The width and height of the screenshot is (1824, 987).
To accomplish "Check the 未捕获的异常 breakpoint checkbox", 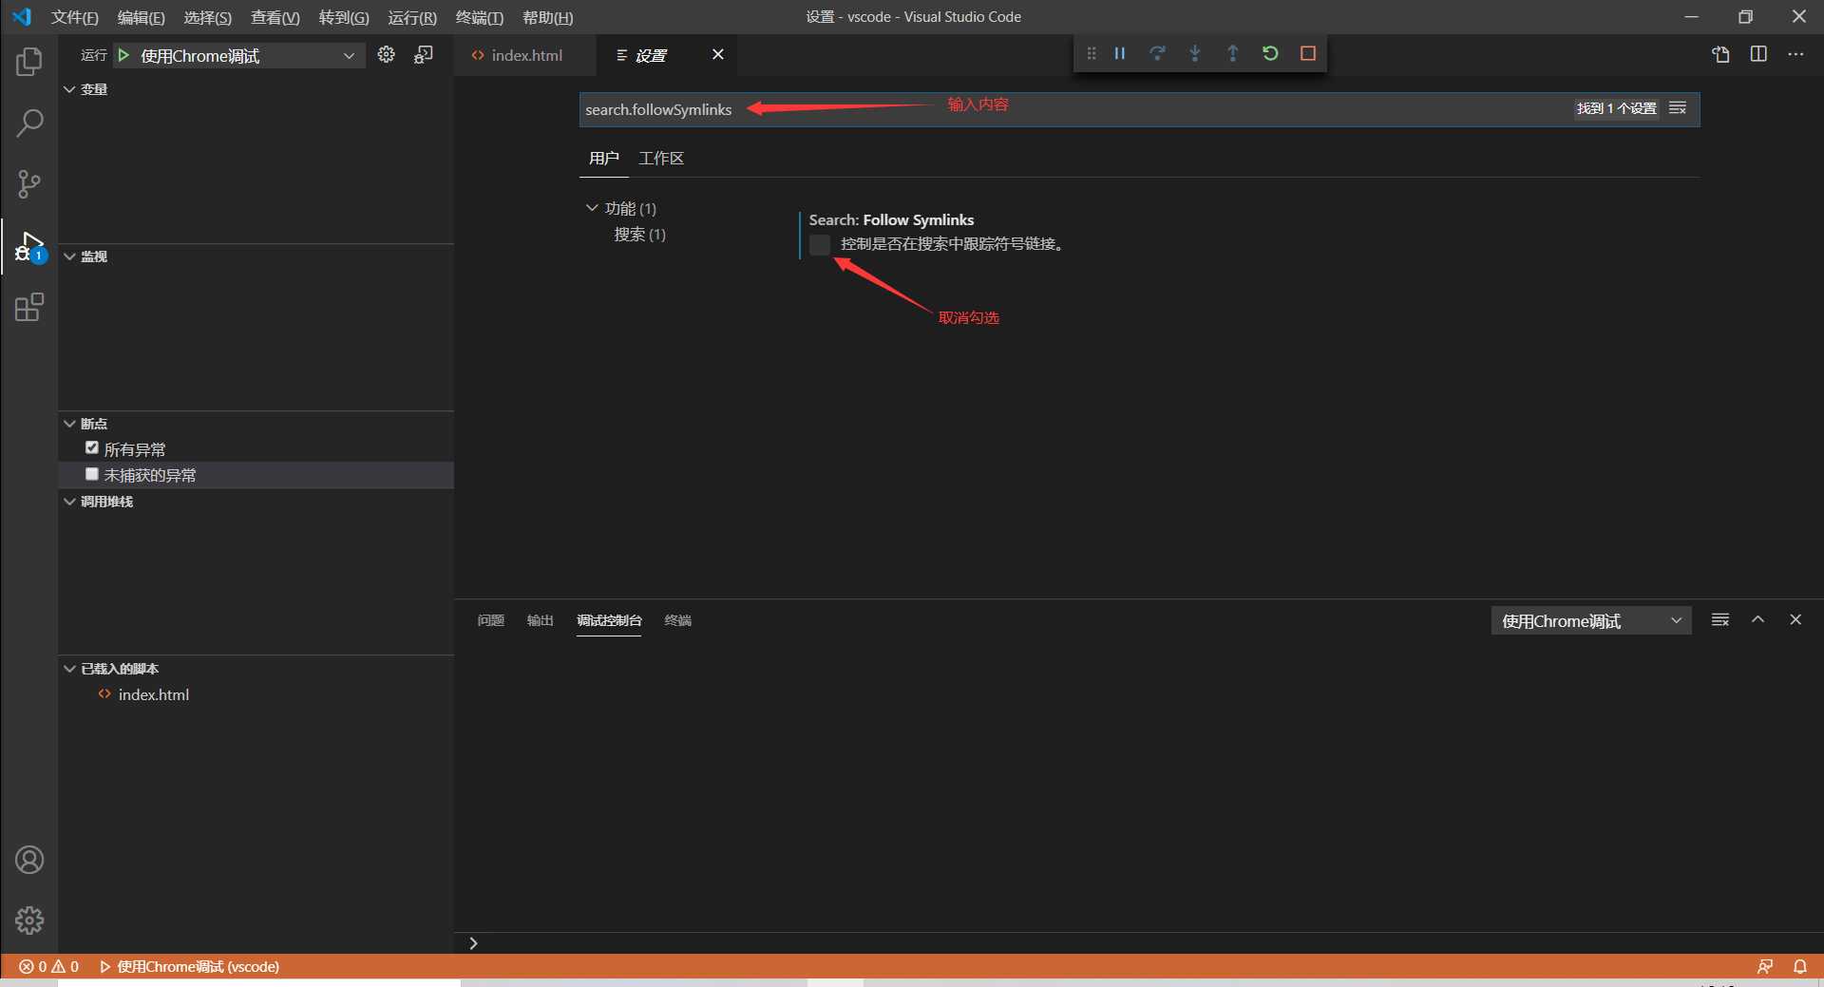I will pos(92,473).
